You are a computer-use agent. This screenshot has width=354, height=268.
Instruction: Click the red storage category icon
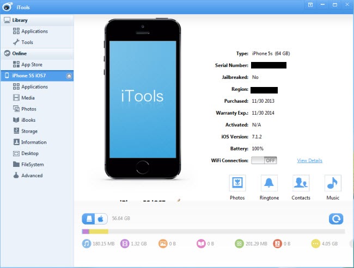[277, 244]
